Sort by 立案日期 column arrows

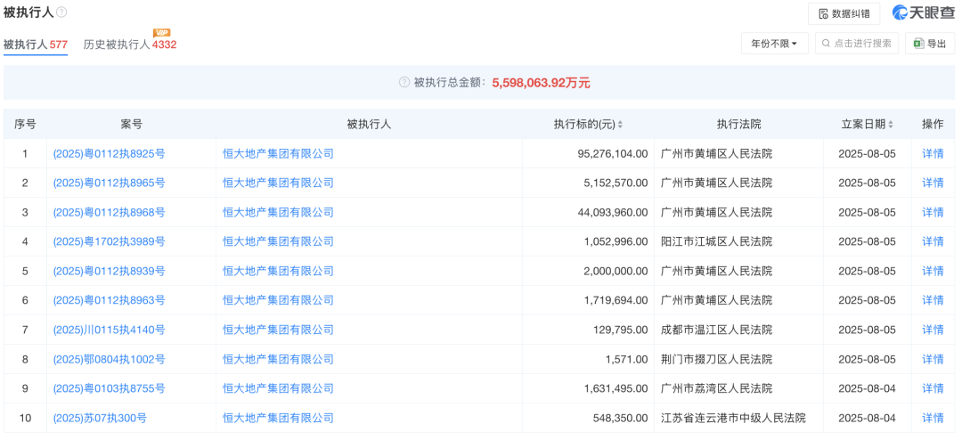click(x=890, y=125)
